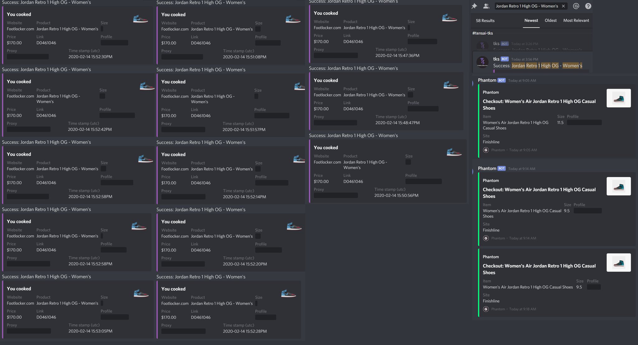
Task: Enlarge shoe thumbnail in 9:18 AM Phantom embed
Action: 619,263
